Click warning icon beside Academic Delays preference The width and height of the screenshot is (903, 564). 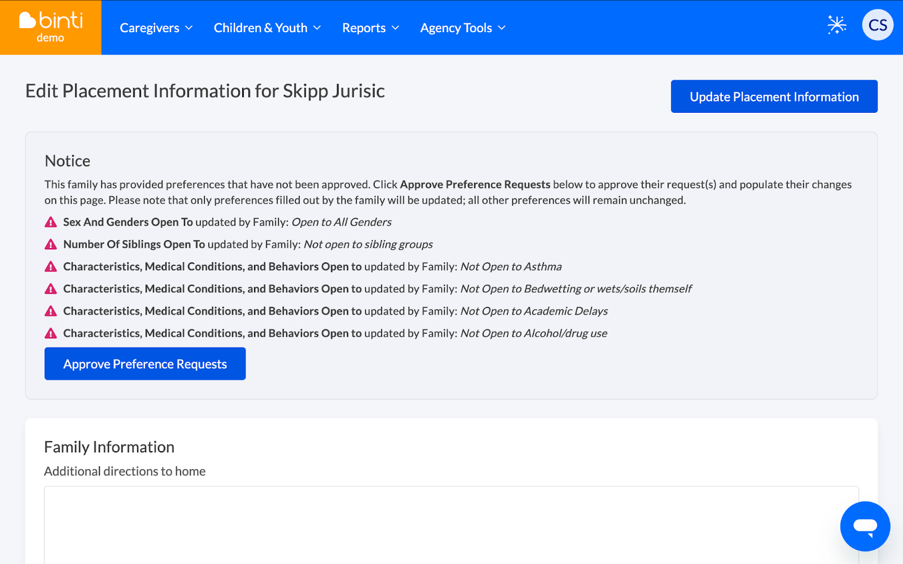point(51,311)
